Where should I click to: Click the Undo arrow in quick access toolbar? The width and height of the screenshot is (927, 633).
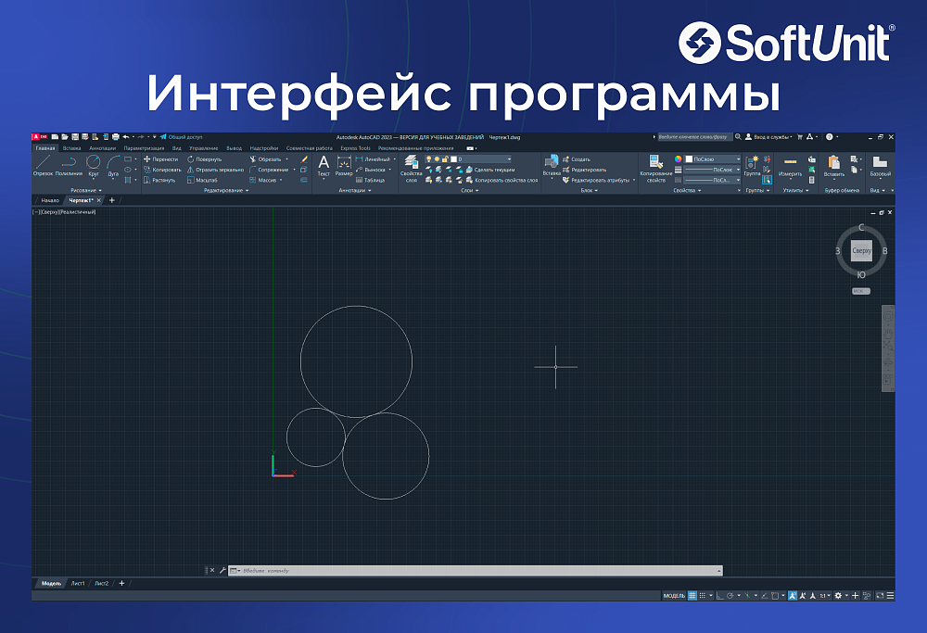[125, 137]
